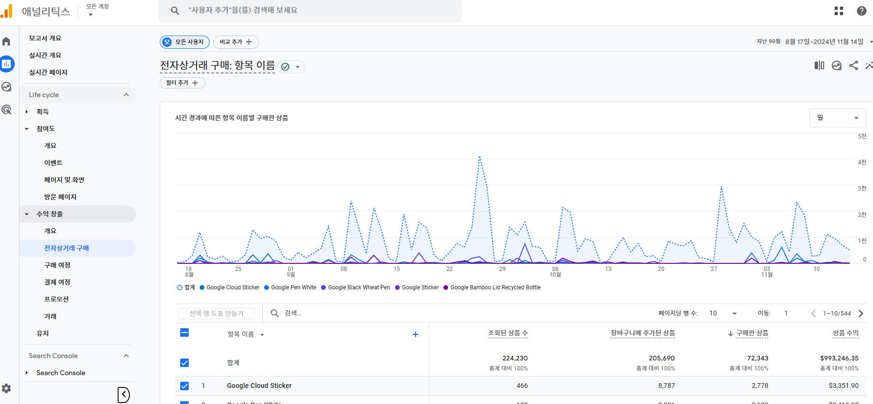This screenshot has height=404, width=873.
Task: Toggle Google Pen White legend series
Action: point(290,287)
